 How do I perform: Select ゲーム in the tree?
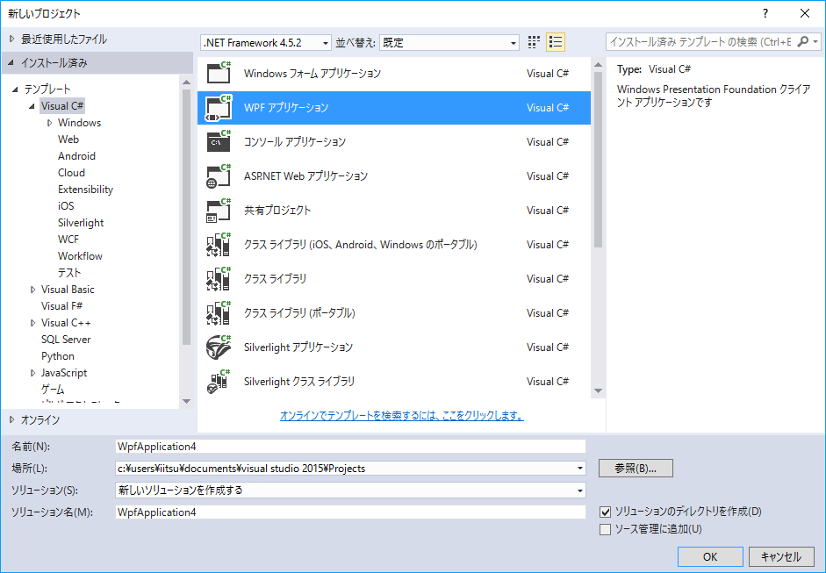point(53,390)
